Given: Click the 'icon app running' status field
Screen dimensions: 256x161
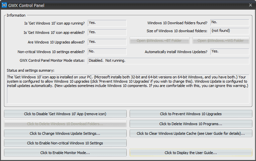Looking at the screenshot, I should [x=107, y=23].
